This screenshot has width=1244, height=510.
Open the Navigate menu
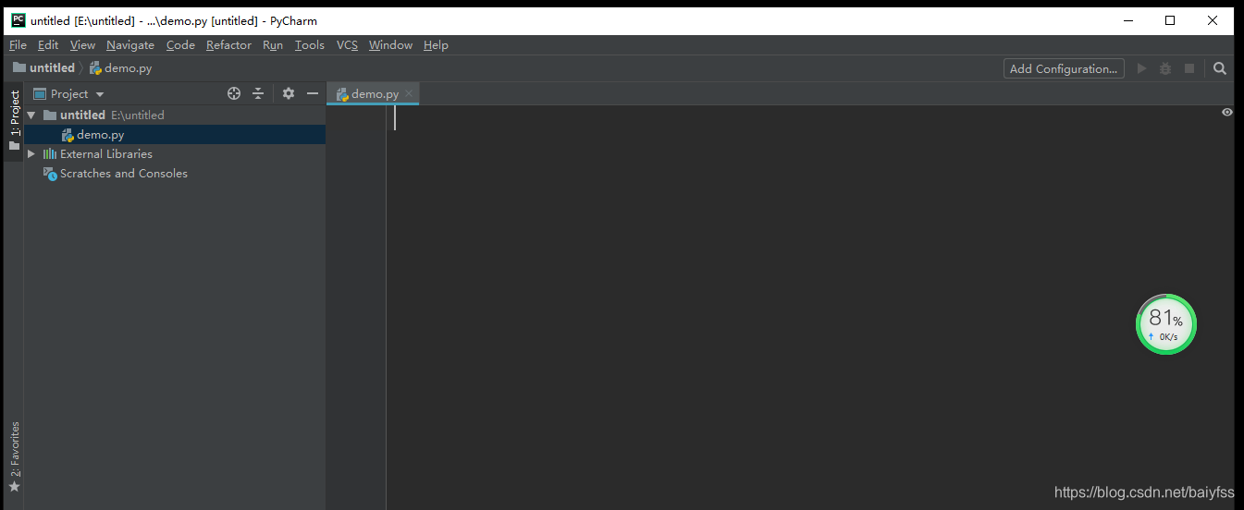130,44
